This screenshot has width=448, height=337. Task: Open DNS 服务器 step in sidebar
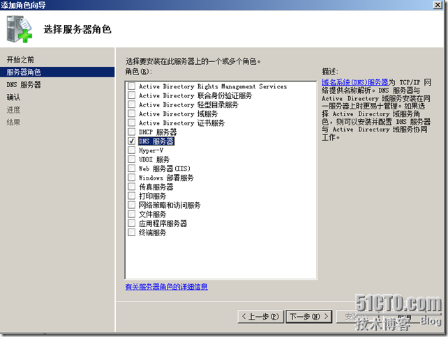coord(24,85)
